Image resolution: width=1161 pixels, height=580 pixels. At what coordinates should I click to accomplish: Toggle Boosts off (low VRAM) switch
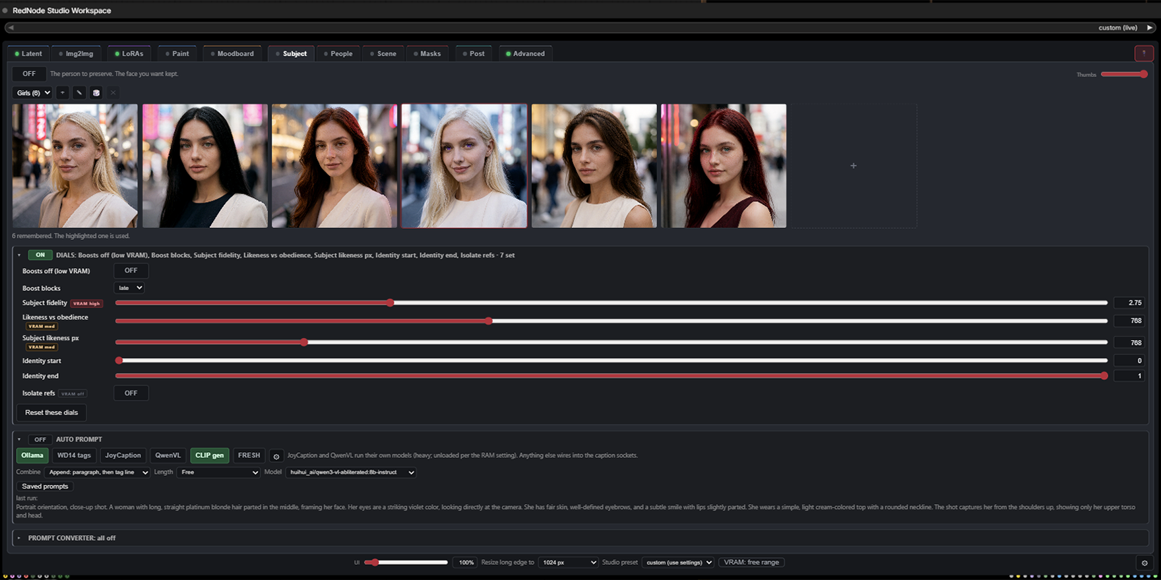click(x=131, y=271)
